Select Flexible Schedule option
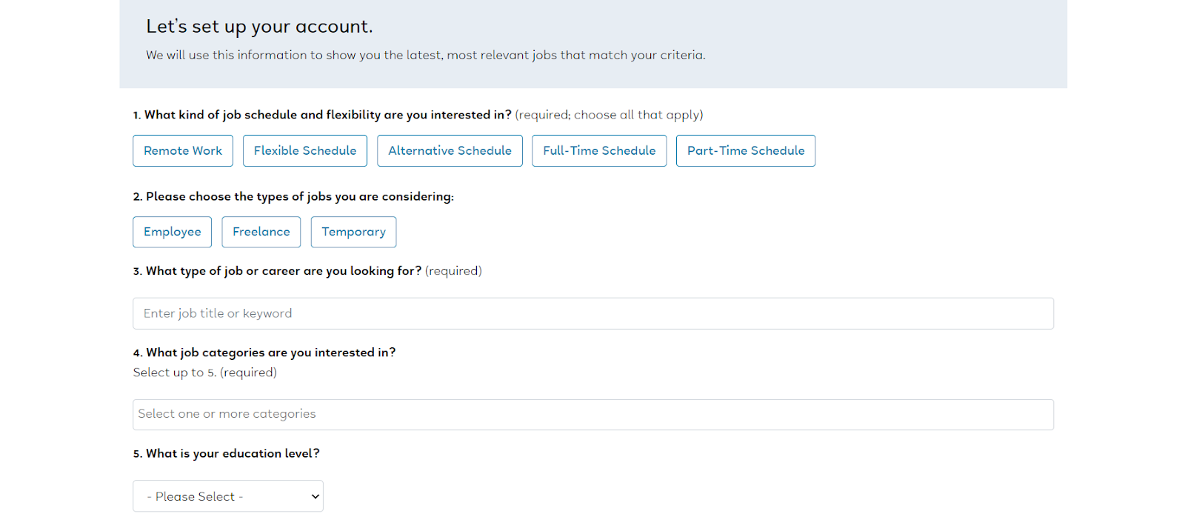This screenshot has width=1185, height=514. pyautogui.click(x=305, y=151)
